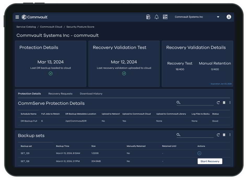The height and width of the screenshot is (181, 248).
Task: Click the Recovery Test 18/400 value
Action: (180, 69)
